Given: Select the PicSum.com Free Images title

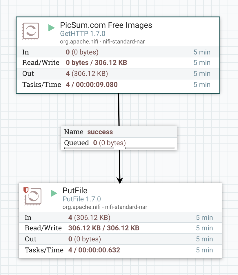Looking at the screenshot, I should 106,25.
